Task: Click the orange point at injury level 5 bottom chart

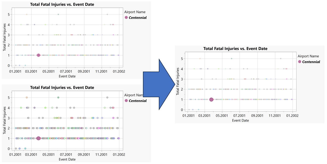Action: 26,97
